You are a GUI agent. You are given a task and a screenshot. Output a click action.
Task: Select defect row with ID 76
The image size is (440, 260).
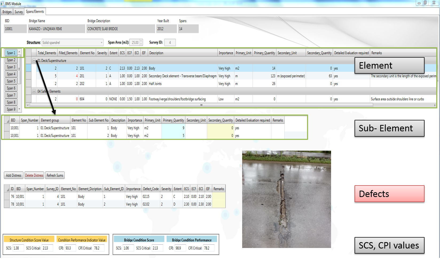pyautogui.click(x=115, y=196)
